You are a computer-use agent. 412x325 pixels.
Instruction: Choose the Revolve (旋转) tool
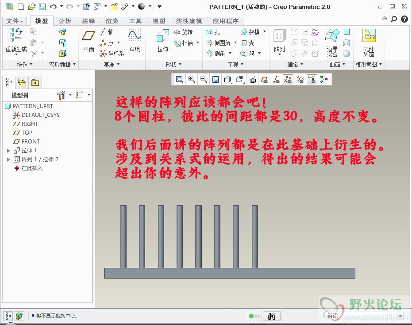pyautogui.click(x=183, y=32)
